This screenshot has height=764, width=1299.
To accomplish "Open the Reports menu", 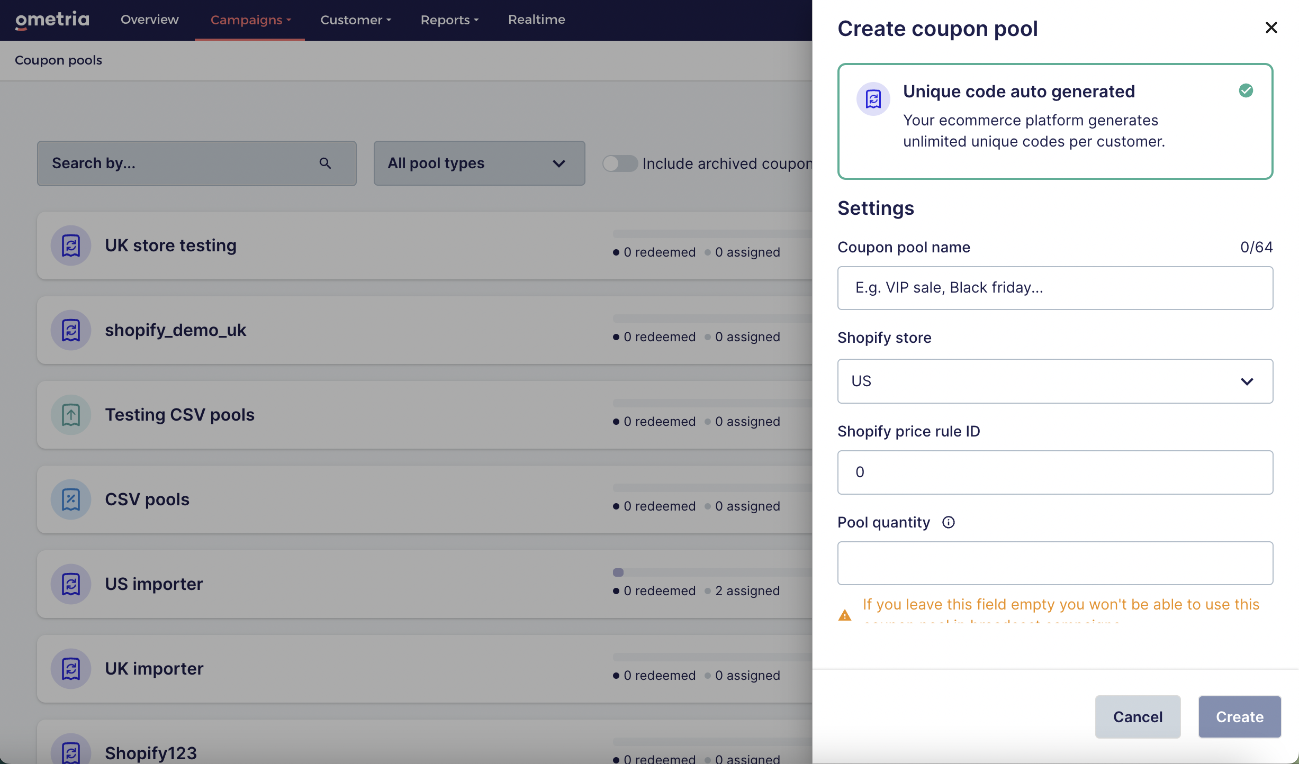I will click(449, 20).
